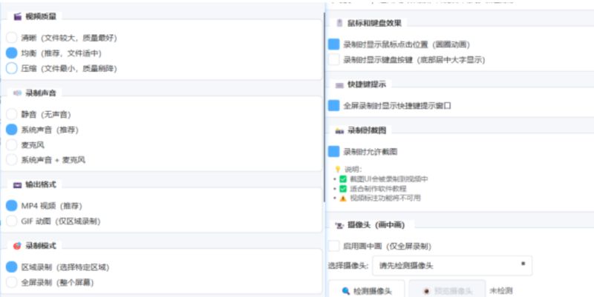Click the 录制模式 target icon
This screenshot has width=594, height=297.
click(18, 245)
